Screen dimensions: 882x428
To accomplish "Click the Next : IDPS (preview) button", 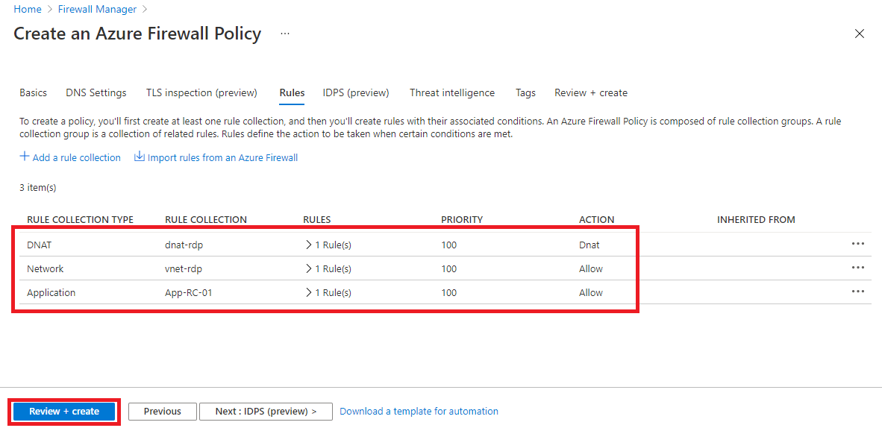I will (266, 411).
